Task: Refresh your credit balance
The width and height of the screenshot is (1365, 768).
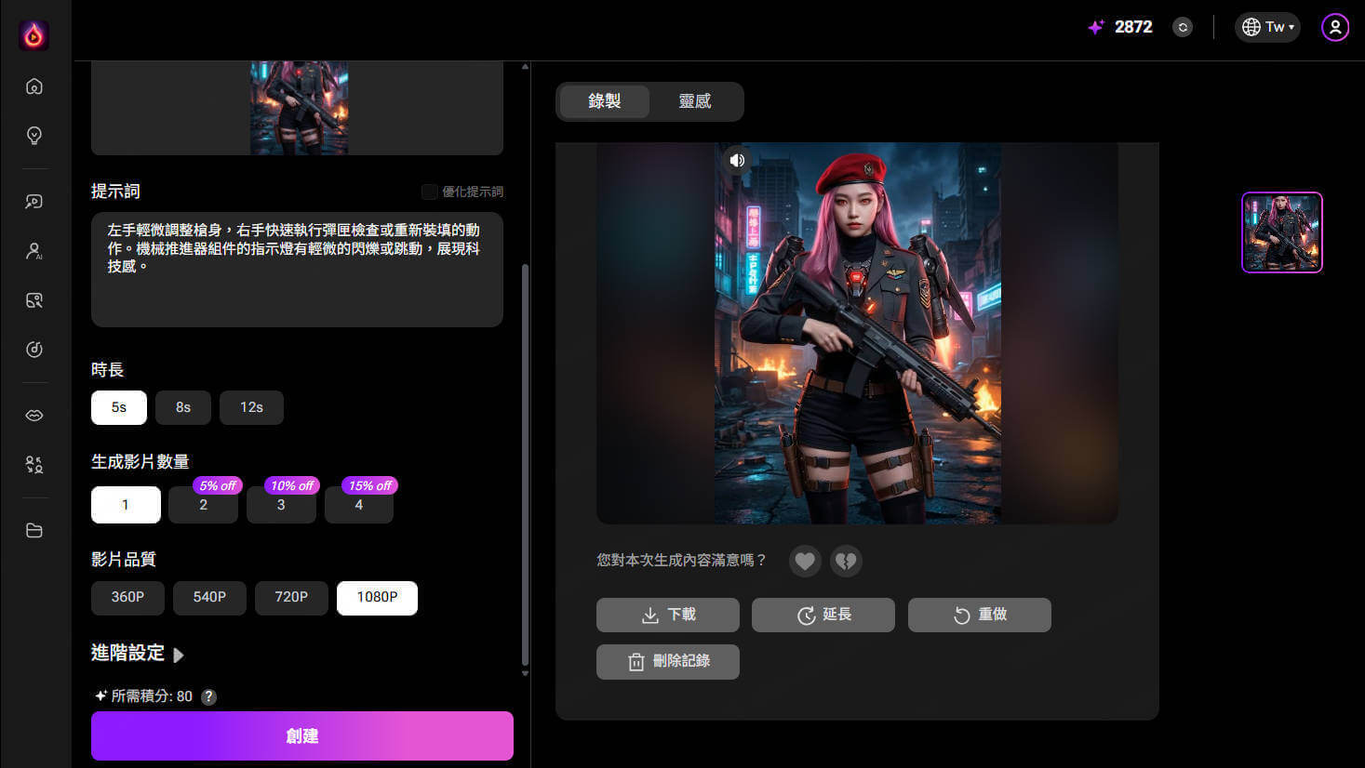Action: click(1182, 27)
